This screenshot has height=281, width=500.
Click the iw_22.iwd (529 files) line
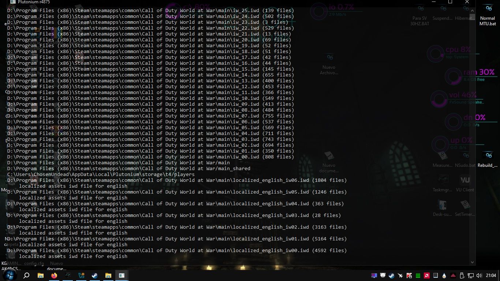coord(150,28)
